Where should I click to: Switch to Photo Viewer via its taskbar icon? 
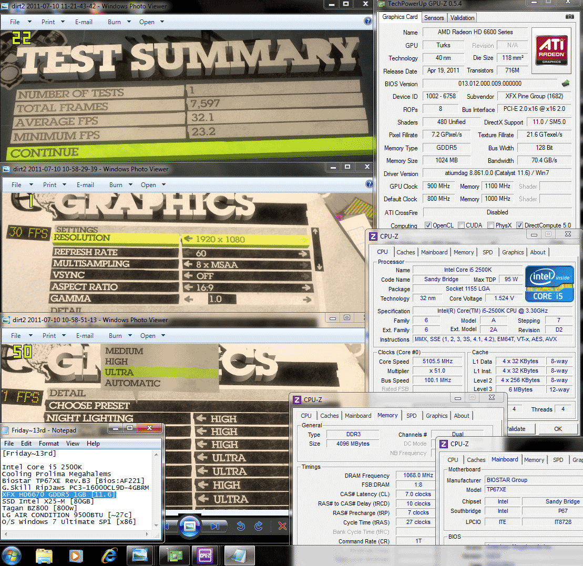(x=140, y=556)
